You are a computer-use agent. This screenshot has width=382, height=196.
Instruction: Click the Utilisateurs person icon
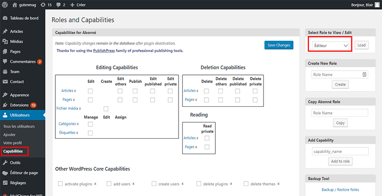click(5, 115)
